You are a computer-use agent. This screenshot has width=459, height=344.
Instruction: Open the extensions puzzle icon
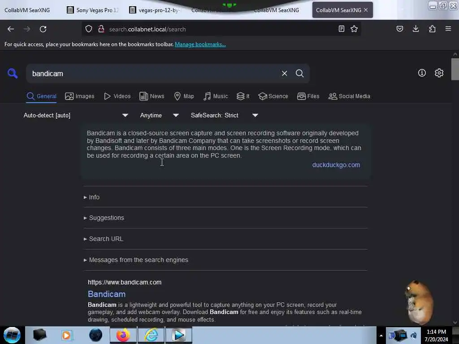point(432,29)
